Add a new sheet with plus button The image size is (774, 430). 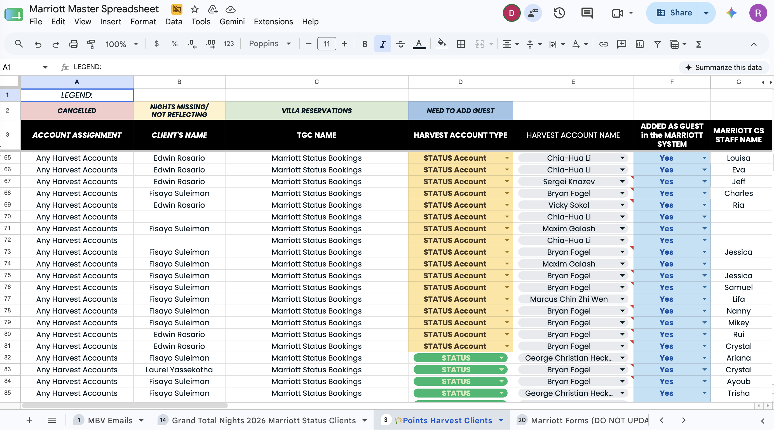pyautogui.click(x=29, y=420)
